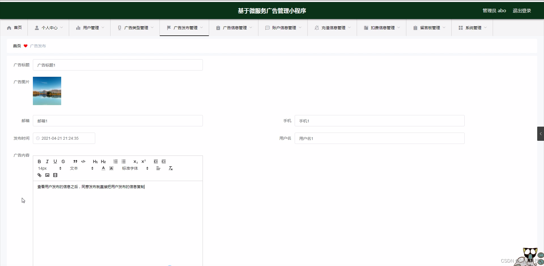Image resolution: width=544 pixels, height=266 pixels.
Task: Open the 标准字体 font family dropdown
Action: click(x=130, y=168)
